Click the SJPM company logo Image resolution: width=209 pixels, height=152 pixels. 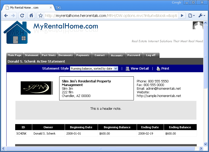[x=37, y=88]
